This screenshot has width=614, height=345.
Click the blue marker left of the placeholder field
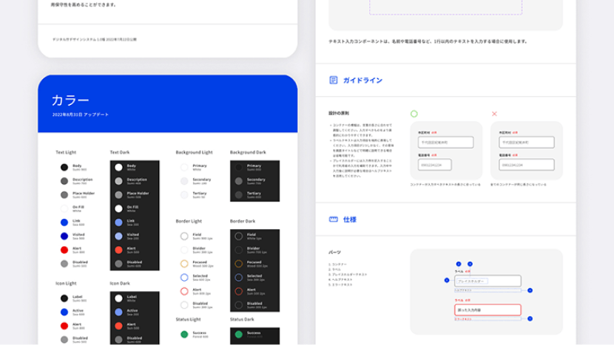tap(447, 281)
